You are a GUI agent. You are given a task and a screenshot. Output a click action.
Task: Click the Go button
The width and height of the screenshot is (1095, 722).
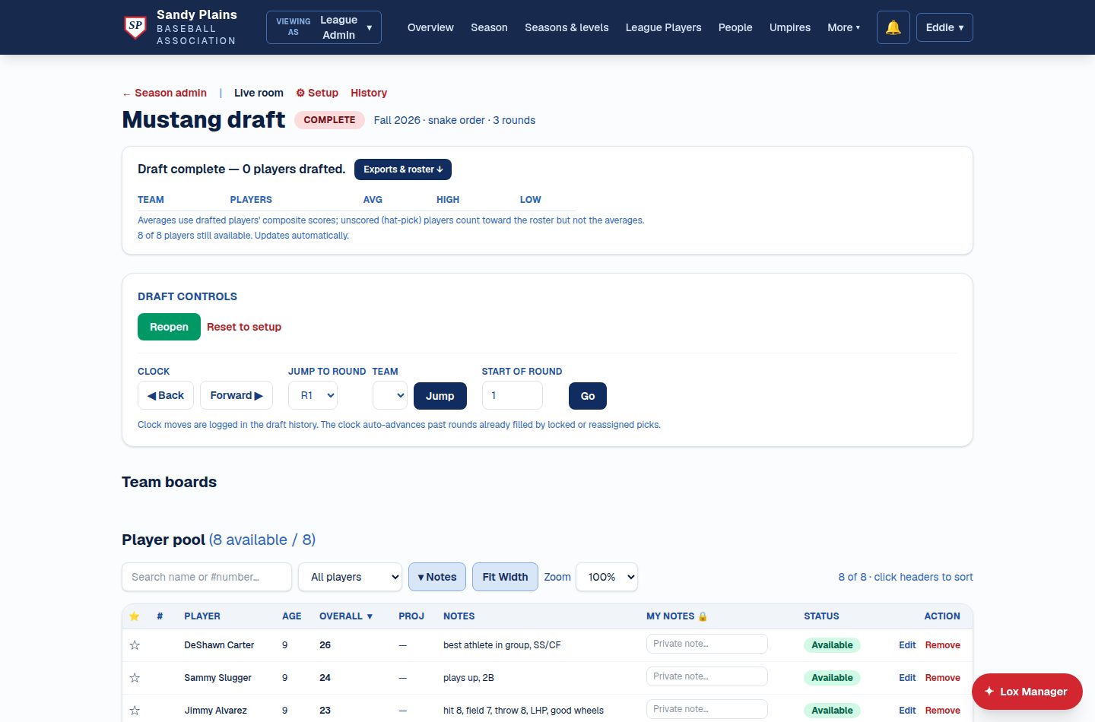(588, 396)
